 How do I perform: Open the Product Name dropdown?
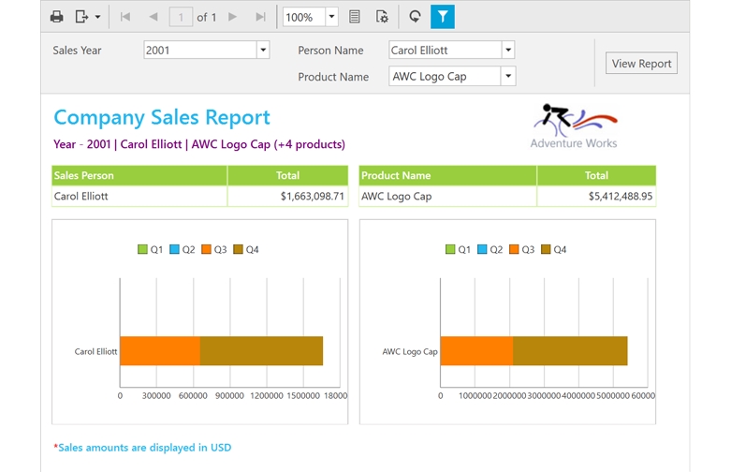click(508, 77)
